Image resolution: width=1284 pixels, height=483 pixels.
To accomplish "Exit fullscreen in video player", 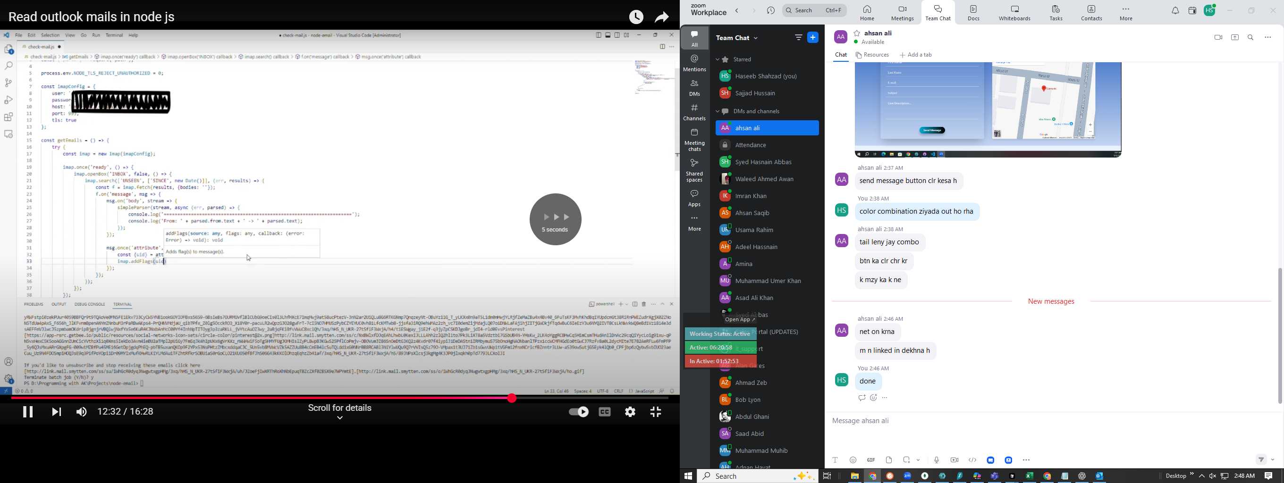I will [x=656, y=412].
